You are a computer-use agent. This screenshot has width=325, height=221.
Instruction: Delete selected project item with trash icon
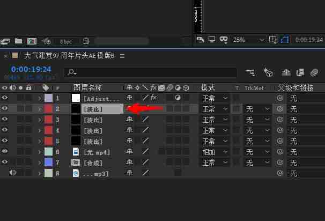coord(86,41)
